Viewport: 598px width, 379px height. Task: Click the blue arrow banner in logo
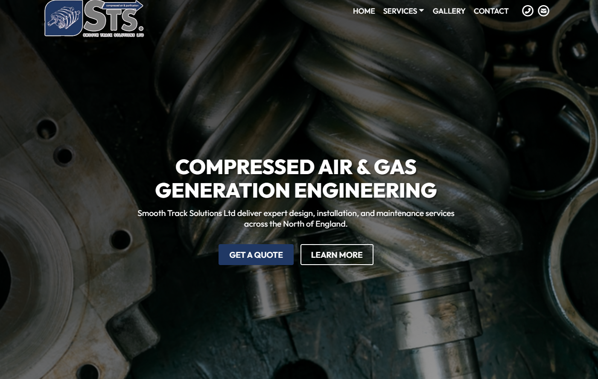(x=123, y=6)
